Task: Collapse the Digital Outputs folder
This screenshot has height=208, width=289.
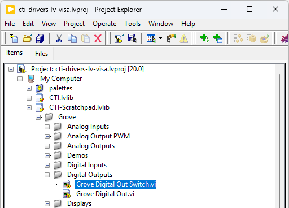Action: tap(47, 175)
